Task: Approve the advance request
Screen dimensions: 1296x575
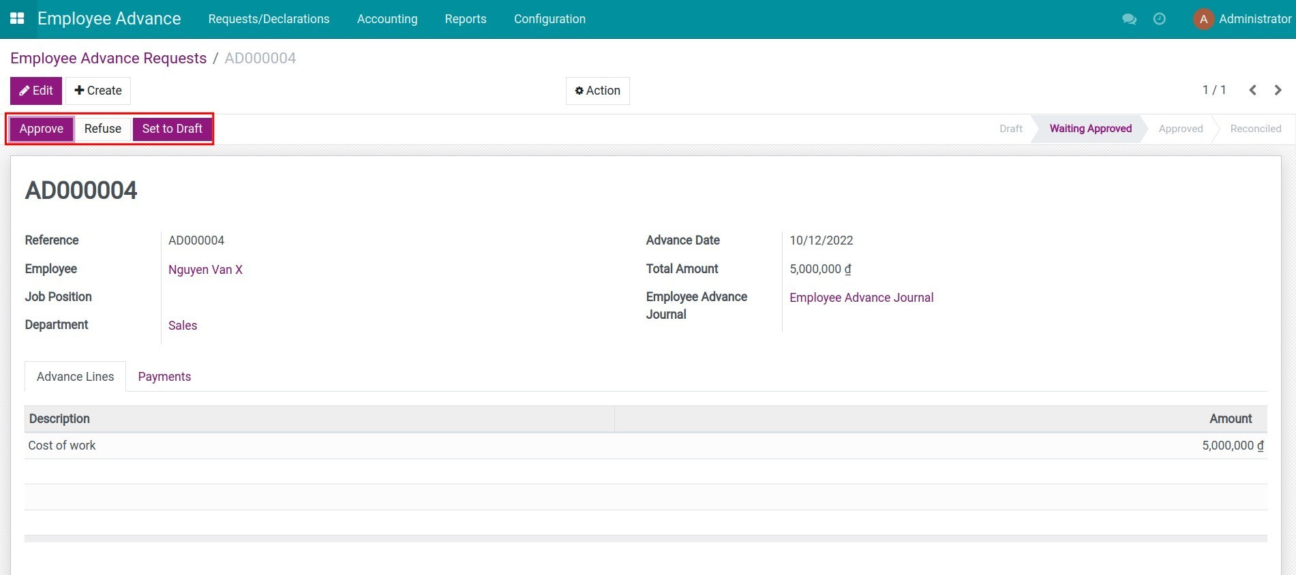Action: pyautogui.click(x=42, y=129)
